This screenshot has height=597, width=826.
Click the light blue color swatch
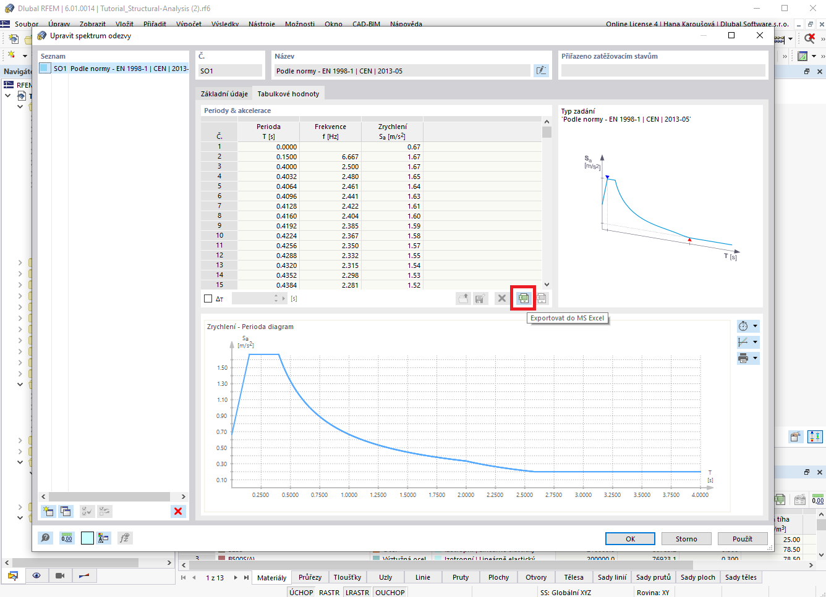pyautogui.click(x=87, y=538)
